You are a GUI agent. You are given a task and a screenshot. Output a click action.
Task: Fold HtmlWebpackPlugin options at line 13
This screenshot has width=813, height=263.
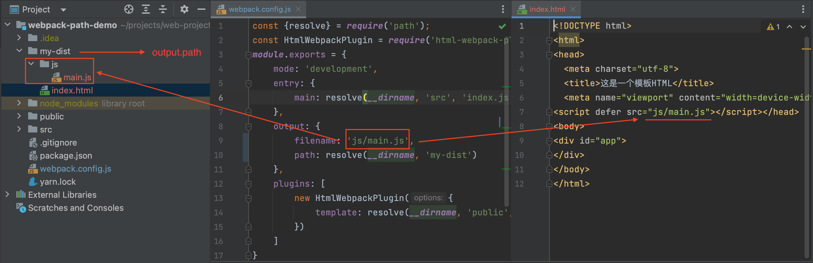coord(249,198)
